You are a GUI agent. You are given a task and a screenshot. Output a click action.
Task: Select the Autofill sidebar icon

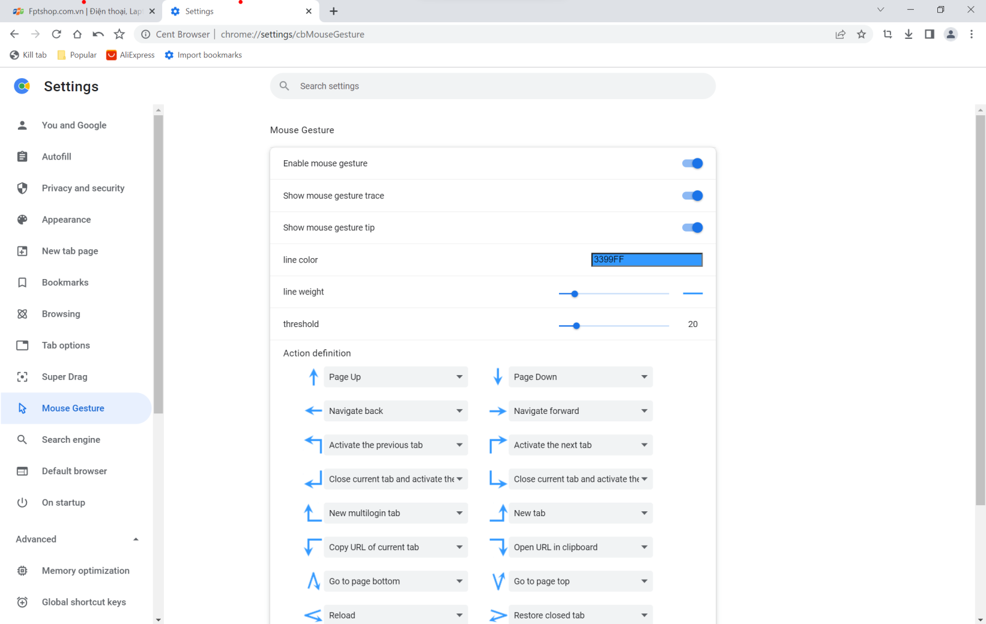pos(22,156)
